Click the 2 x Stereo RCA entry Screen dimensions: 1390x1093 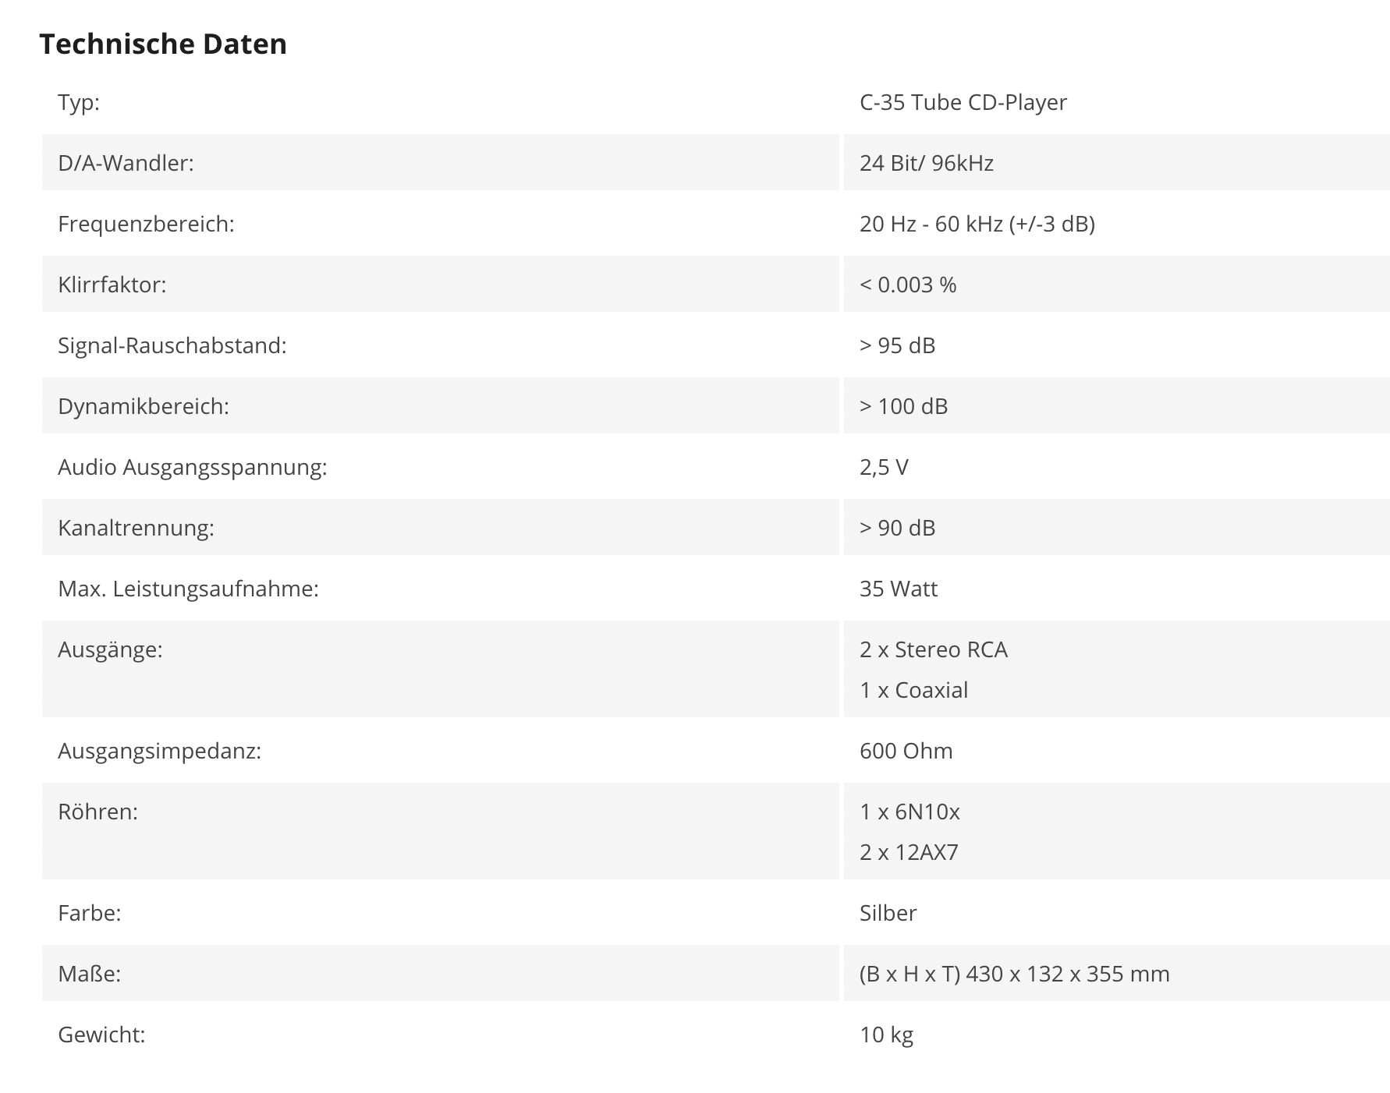tap(934, 649)
